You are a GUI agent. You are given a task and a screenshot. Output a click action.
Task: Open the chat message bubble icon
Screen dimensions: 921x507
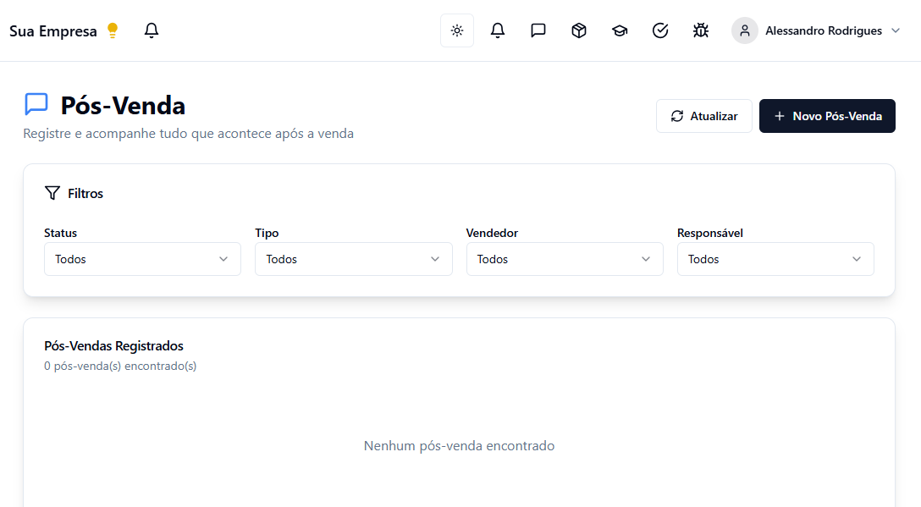tap(538, 30)
